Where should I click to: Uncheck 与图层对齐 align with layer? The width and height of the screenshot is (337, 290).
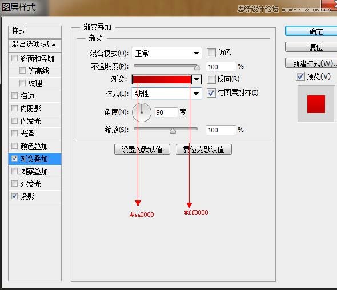tap(211, 93)
